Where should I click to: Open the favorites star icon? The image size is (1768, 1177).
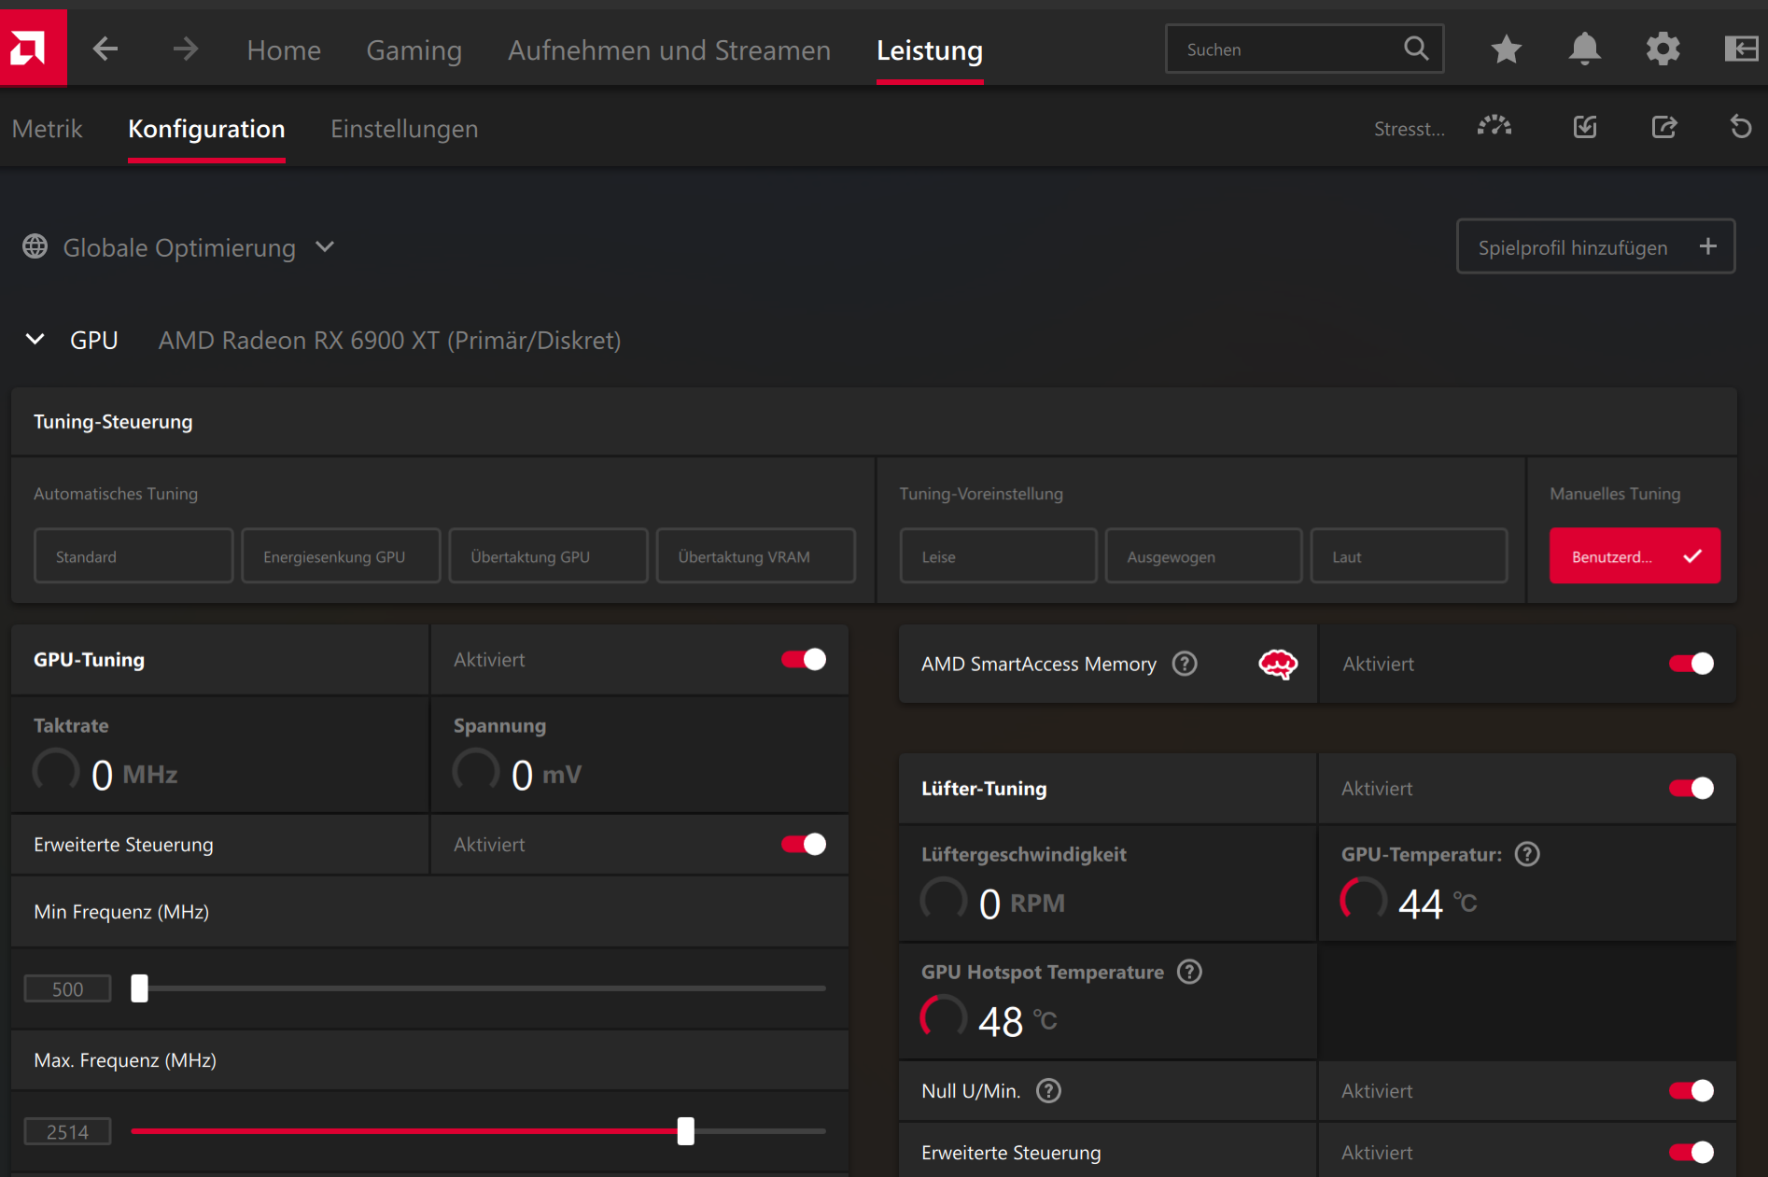[1506, 49]
